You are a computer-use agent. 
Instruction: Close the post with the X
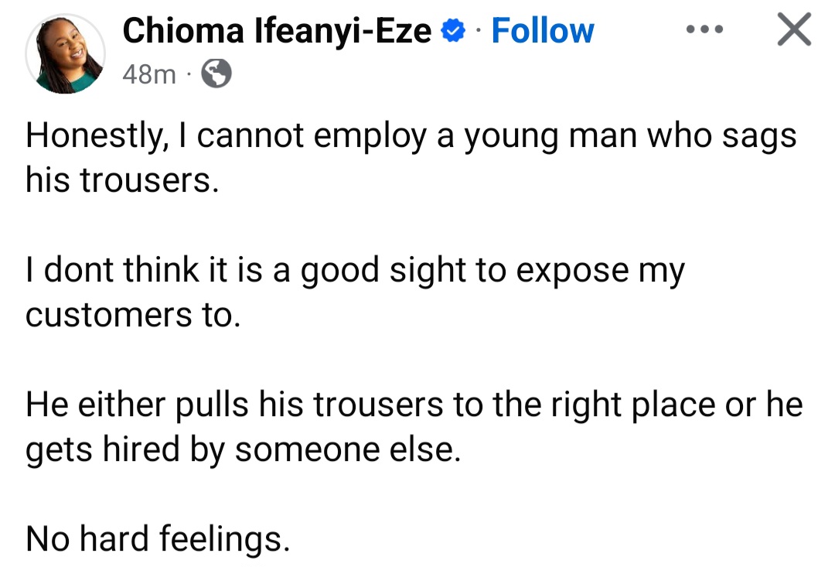tap(792, 31)
